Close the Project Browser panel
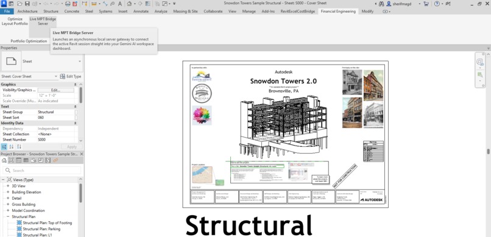Image resolution: width=491 pixels, height=237 pixels. coord(82,154)
